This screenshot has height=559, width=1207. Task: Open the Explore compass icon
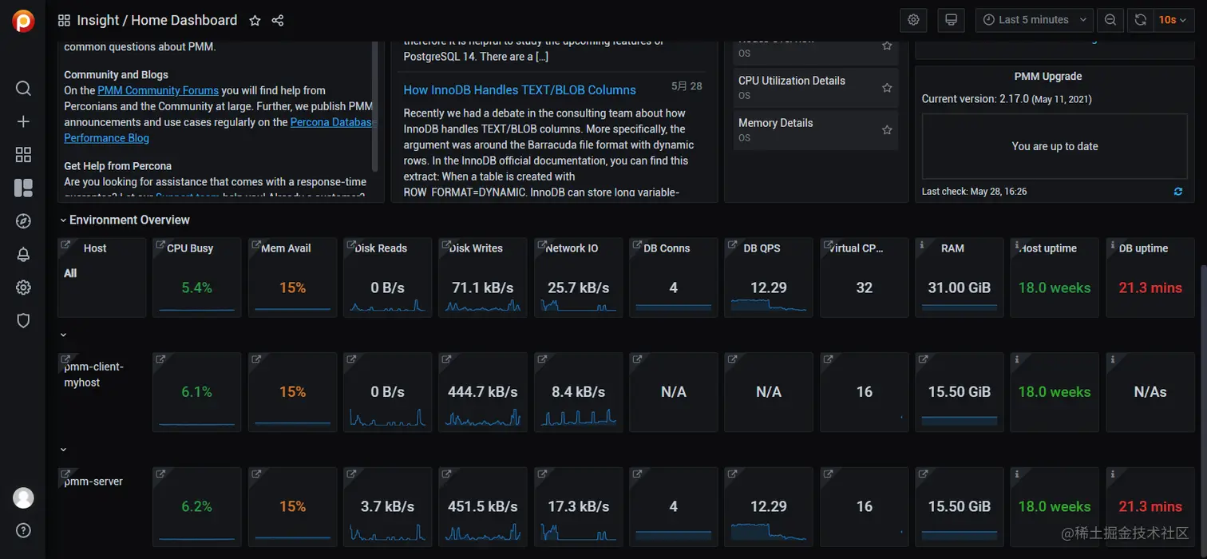click(x=23, y=221)
